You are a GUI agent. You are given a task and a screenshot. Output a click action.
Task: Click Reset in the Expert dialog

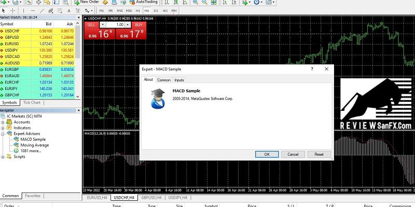click(319, 154)
